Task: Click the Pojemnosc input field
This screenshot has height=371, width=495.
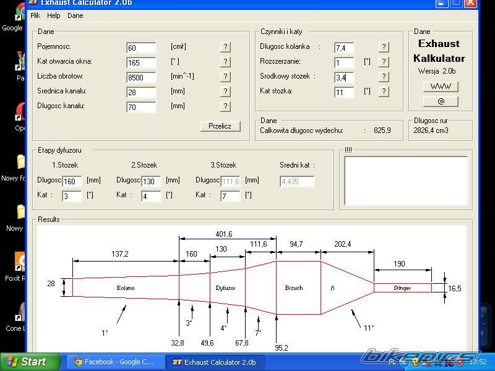Action: pyautogui.click(x=141, y=48)
